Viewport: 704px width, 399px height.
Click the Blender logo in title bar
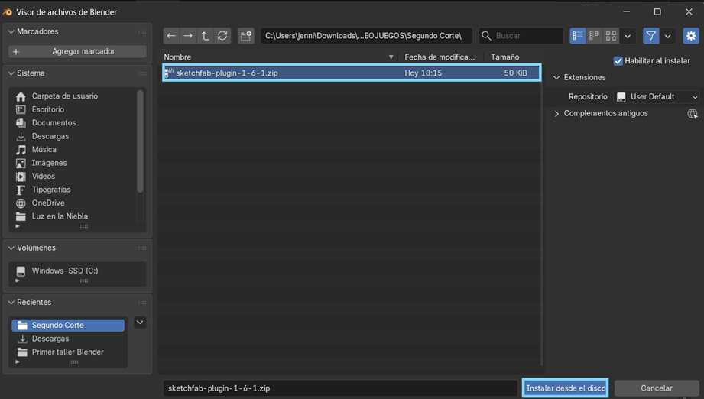tap(8, 12)
